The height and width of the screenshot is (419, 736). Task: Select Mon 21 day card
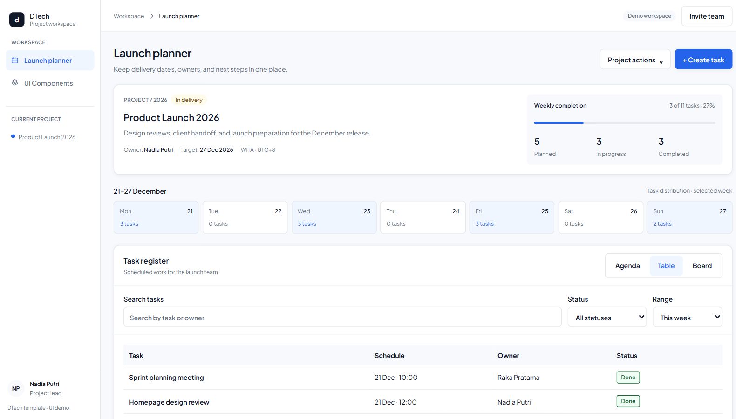click(x=156, y=217)
